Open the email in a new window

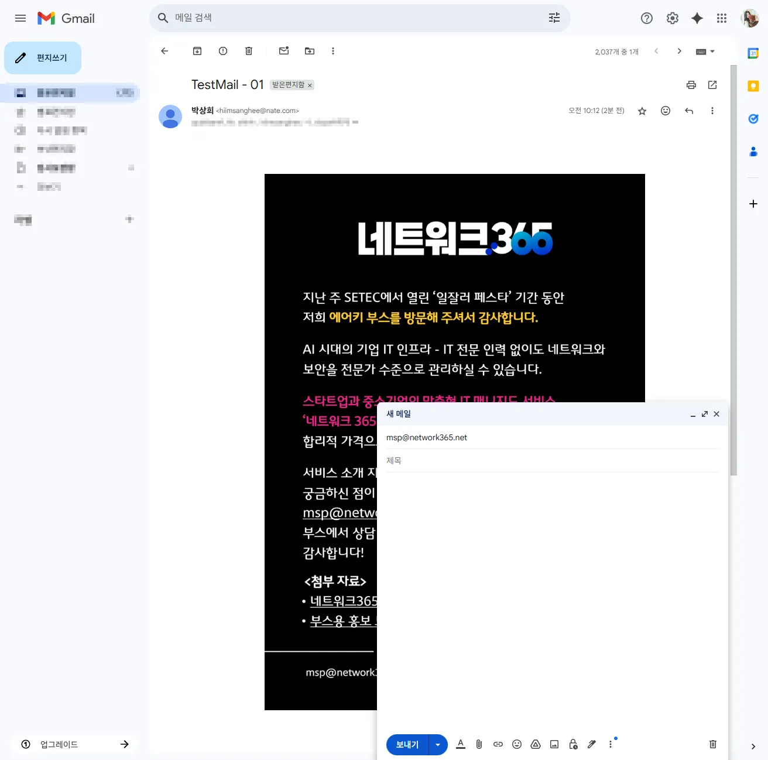tap(712, 85)
